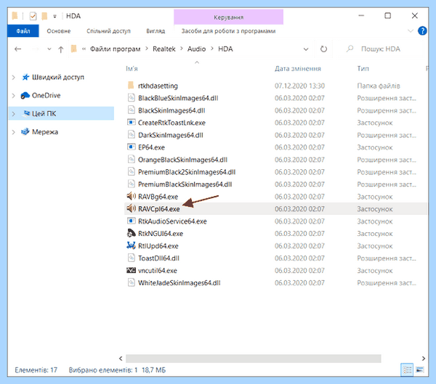Navigate to Файли програм in breadcrumb
Screen dimensions: 436x384
pos(115,49)
